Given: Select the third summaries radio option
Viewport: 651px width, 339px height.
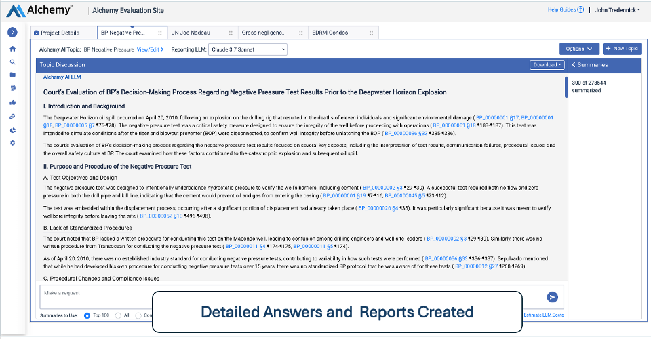Looking at the screenshot, I should 138,315.
